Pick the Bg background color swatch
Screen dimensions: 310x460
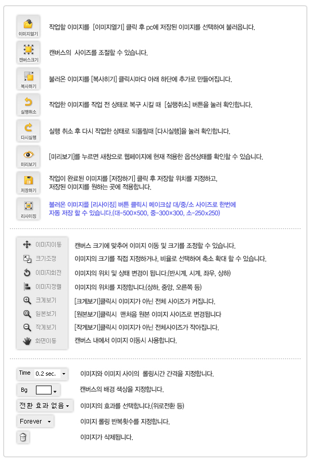tap(43, 390)
